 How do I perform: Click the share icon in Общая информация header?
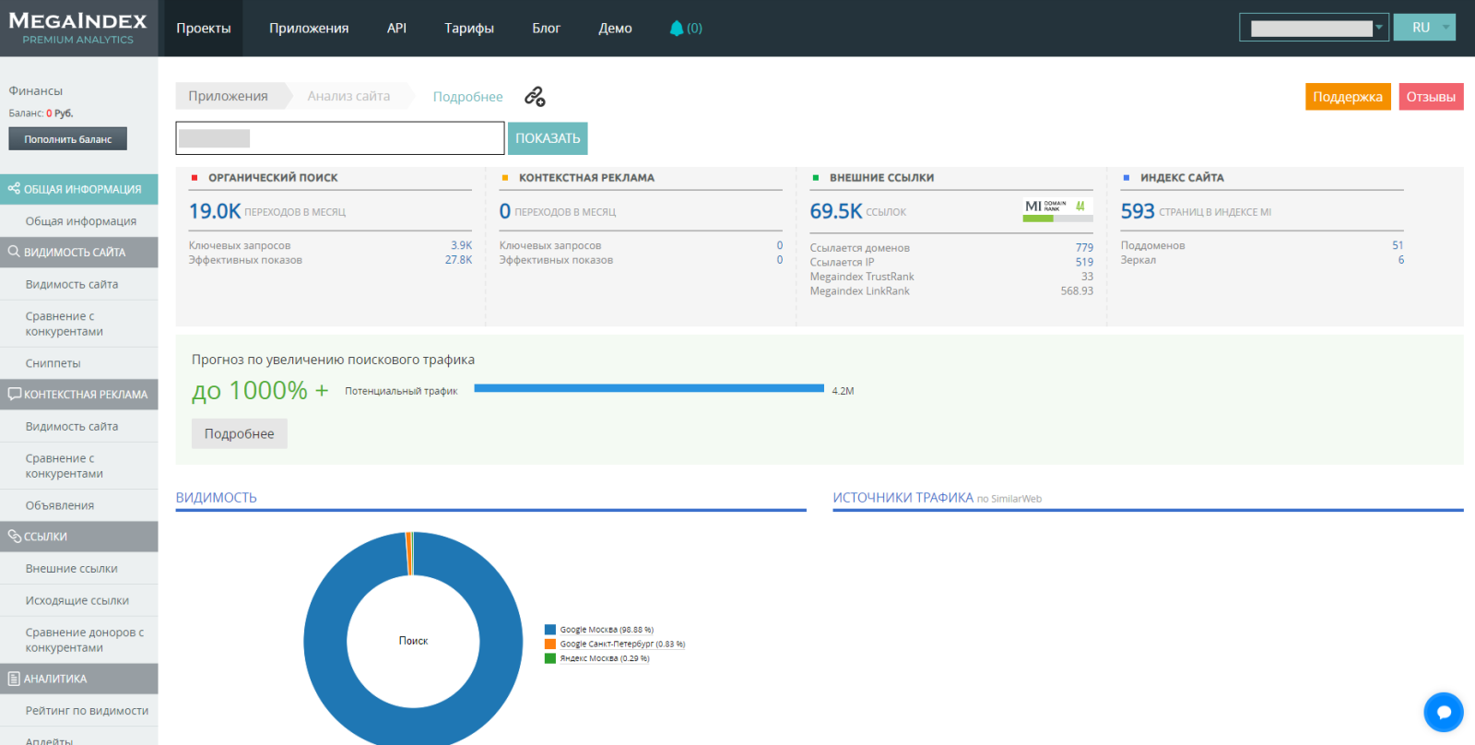point(14,189)
